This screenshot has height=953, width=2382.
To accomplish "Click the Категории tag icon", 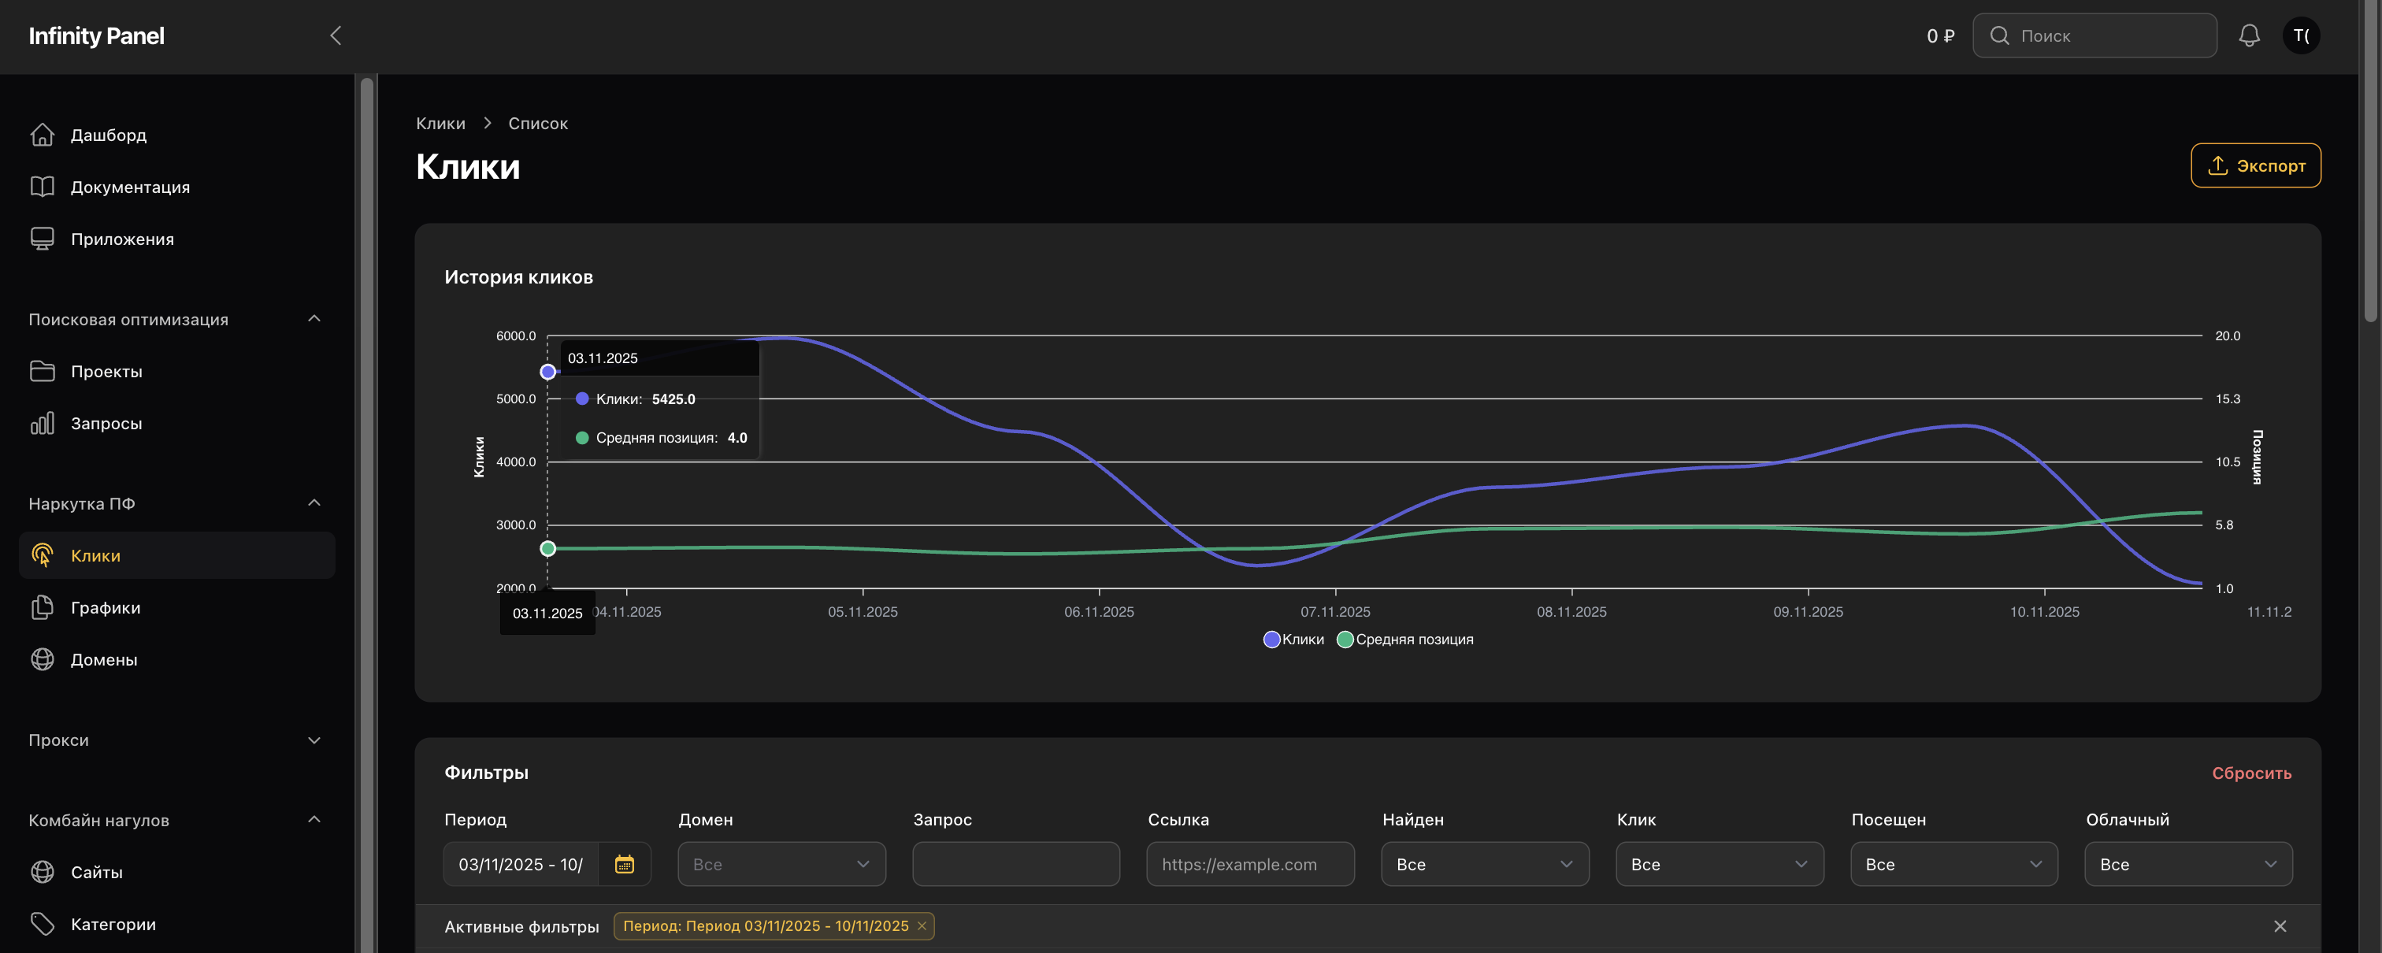I will pyautogui.click(x=43, y=923).
